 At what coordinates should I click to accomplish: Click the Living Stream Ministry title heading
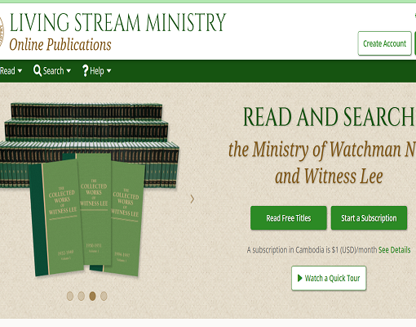click(x=117, y=22)
